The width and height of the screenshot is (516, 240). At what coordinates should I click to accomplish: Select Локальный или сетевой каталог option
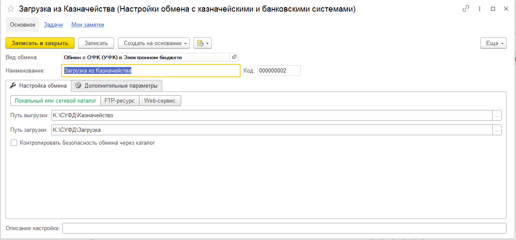point(55,100)
